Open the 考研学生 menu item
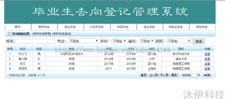The height and width of the screenshot is (99, 225). pos(44,27)
